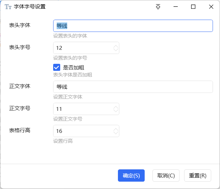This screenshot has height=189, width=220.
Task: Decrease header font size with down arrow
Action: [x=115, y=50]
